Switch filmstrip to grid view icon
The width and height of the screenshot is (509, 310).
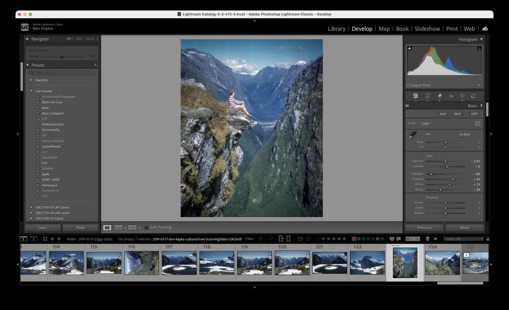coord(45,238)
